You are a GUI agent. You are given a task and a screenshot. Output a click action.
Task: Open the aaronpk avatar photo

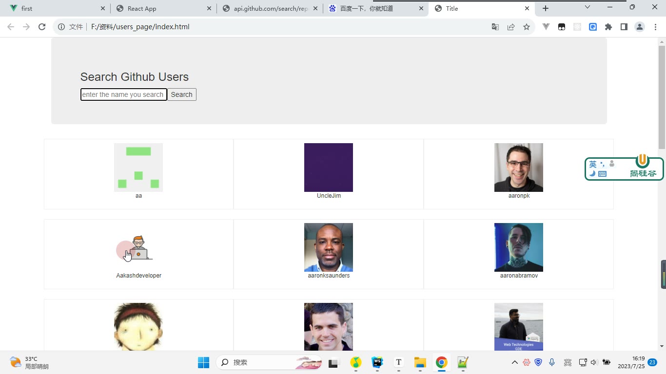pos(519,168)
